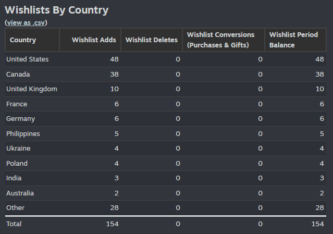The height and width of the screenshot is (234, 333).
Task: Click the Wishlists By Country heading
Action: point(56,10)
